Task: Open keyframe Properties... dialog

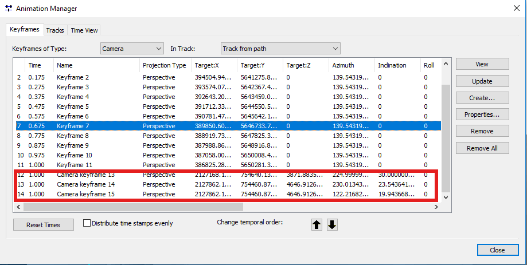Action: (x=482, y=114)
